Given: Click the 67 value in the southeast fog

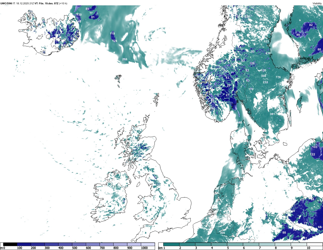Looking at the screenshot, I should coord(302,200).
